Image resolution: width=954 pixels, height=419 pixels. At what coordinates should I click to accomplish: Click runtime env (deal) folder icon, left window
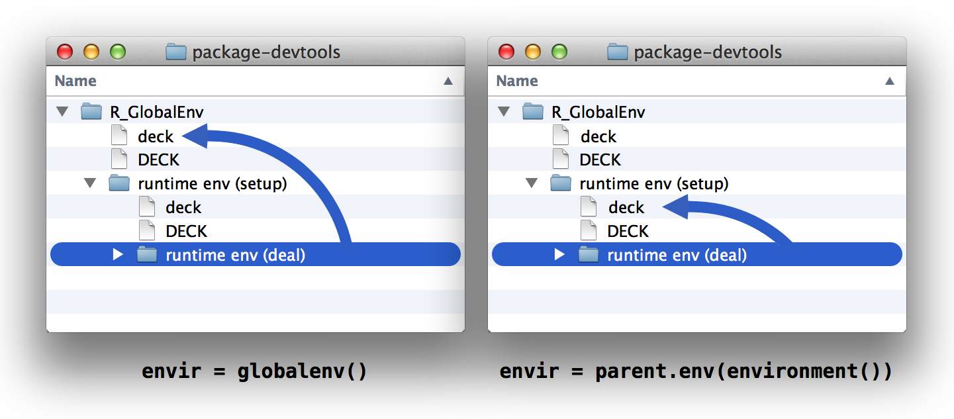147,254
